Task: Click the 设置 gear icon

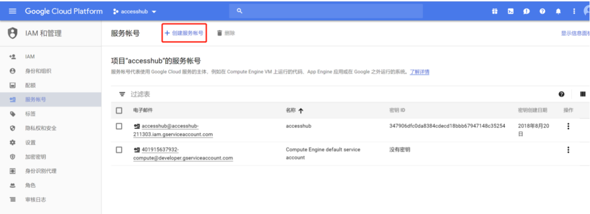Action: point(12,142)
